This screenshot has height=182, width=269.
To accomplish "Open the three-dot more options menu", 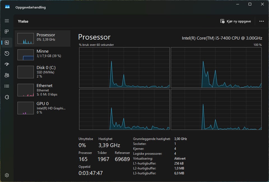I will (261, 21).
